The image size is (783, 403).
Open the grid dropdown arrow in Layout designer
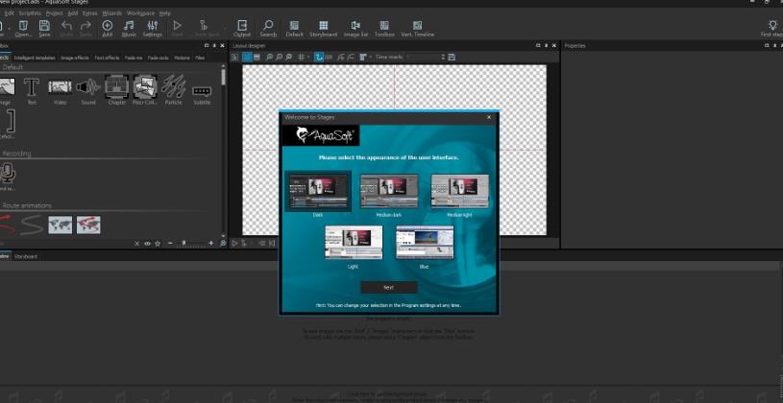(308, 58)
